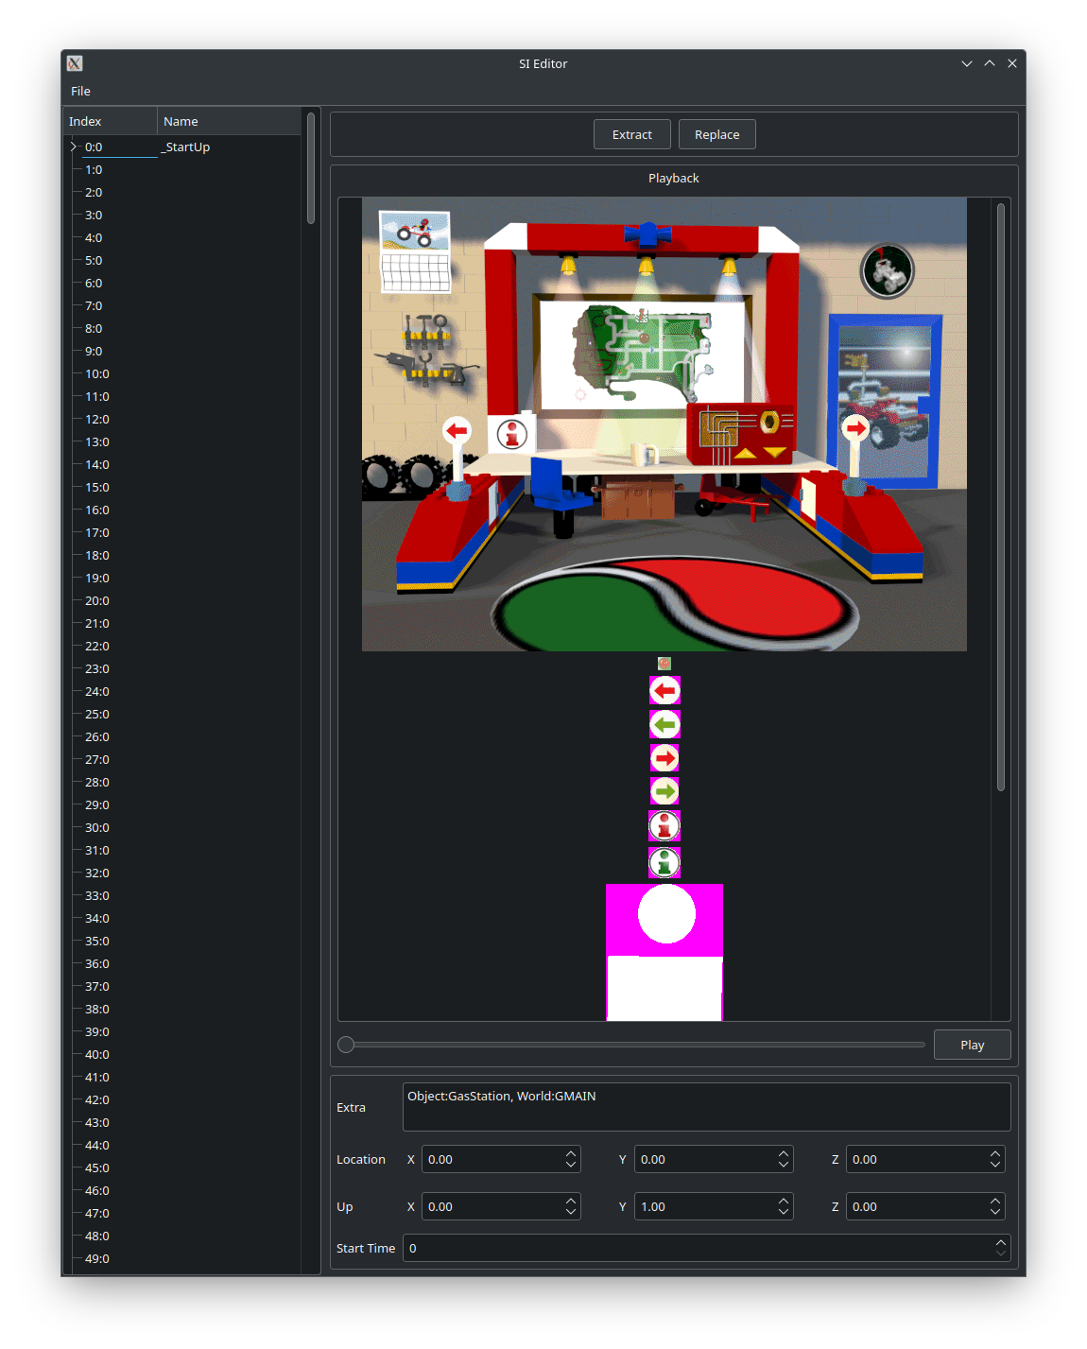Click the large magenta image with white circle

664,952
